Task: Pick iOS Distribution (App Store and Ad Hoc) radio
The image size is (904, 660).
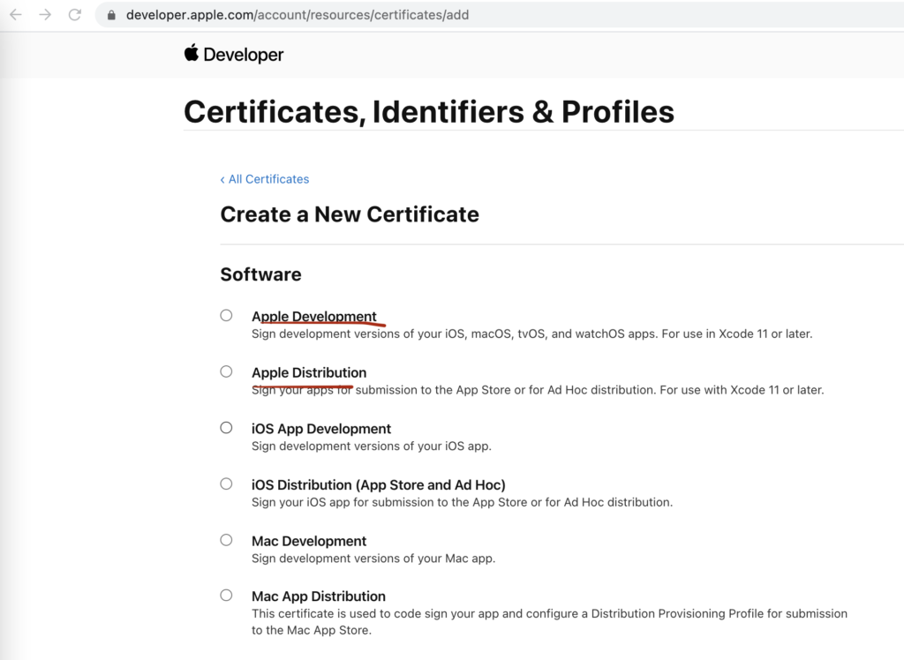Action: (x=226, y=484)
